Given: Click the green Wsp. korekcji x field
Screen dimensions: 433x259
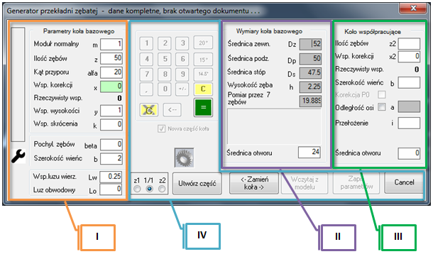Looking at the screenshot, I should (111, 87).
